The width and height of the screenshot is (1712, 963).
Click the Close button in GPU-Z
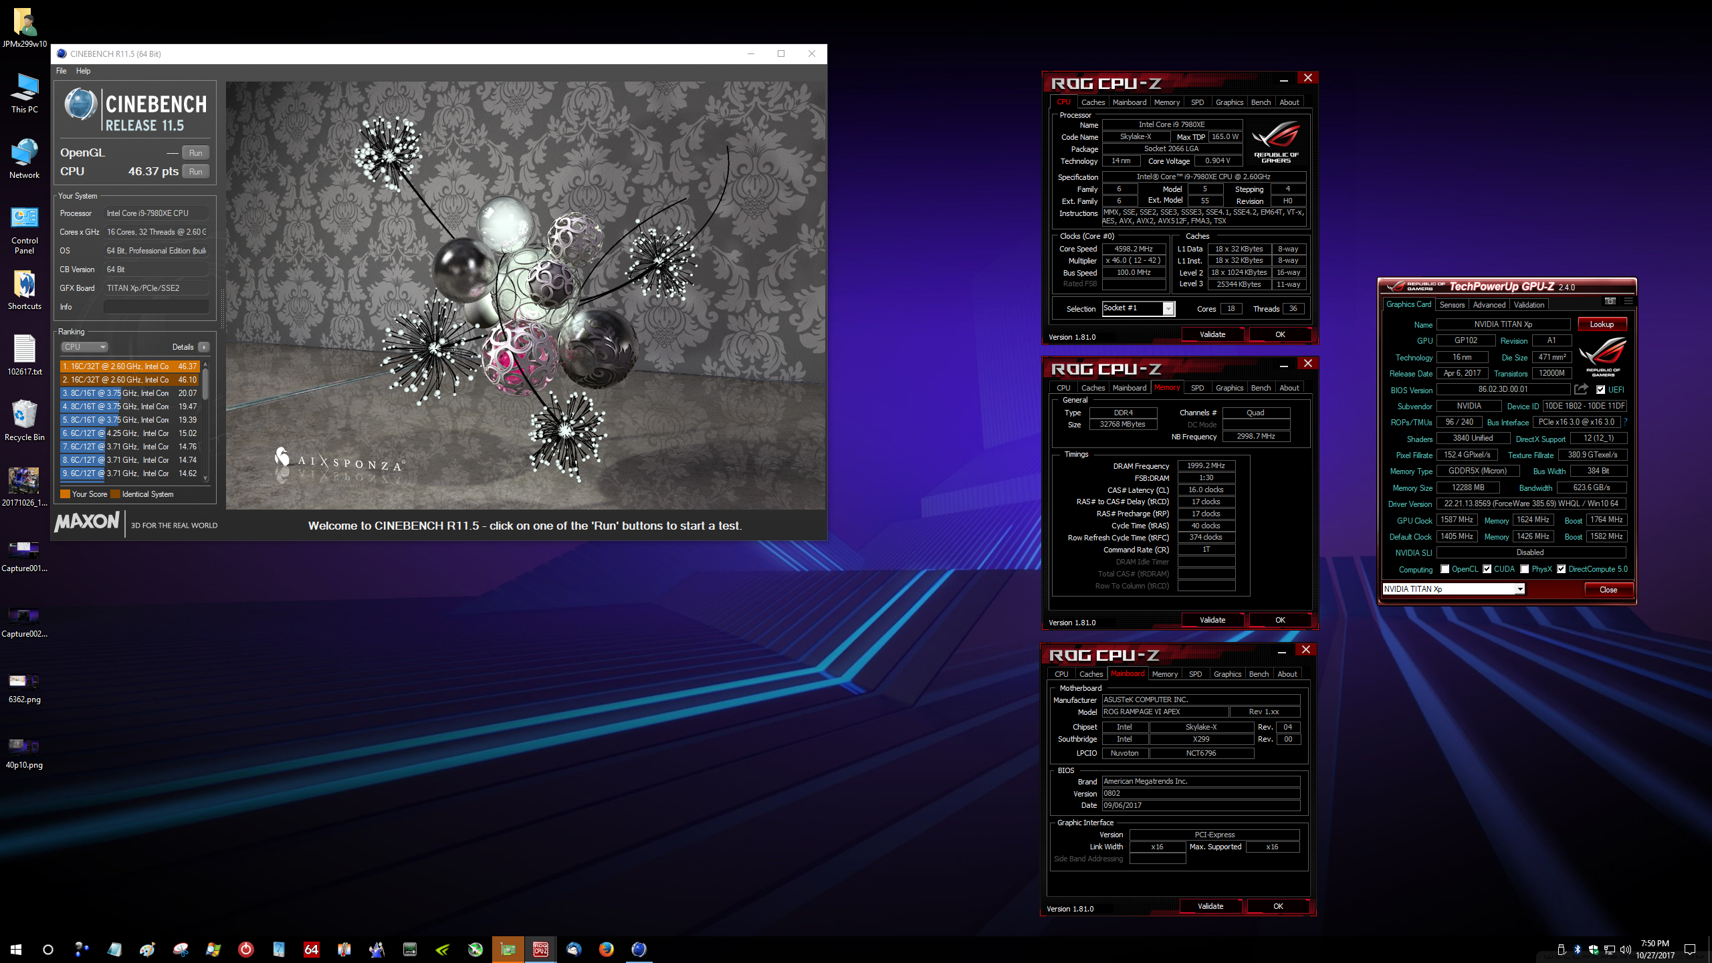coord(1608,589)
